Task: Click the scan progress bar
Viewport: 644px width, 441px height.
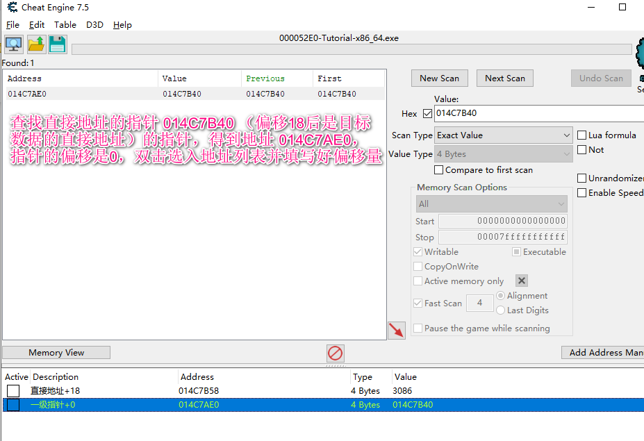Action: (352, 49)
